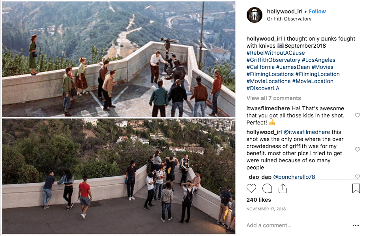The height and width of the screenshot is (236, 367).
Task: Open the Griffith Observatory location link
Action: coord(289,19)
